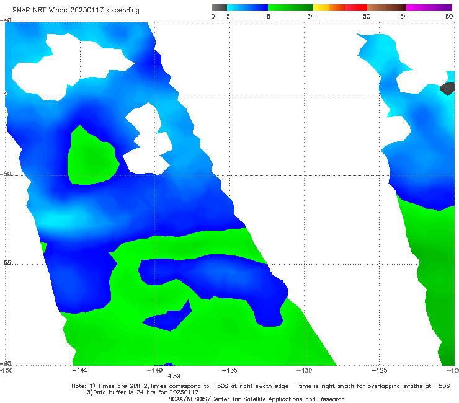Screen dimensions: 459x403
Task: Click the '-150' longitude axis label
Action: click(x=6, y=370)
